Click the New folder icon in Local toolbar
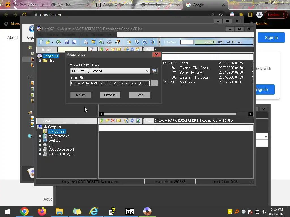290x217 pixels. [107, 121]
